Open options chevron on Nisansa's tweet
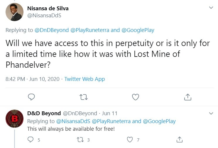This screenshot has width=218, height=148. click(x=211, y=8)
